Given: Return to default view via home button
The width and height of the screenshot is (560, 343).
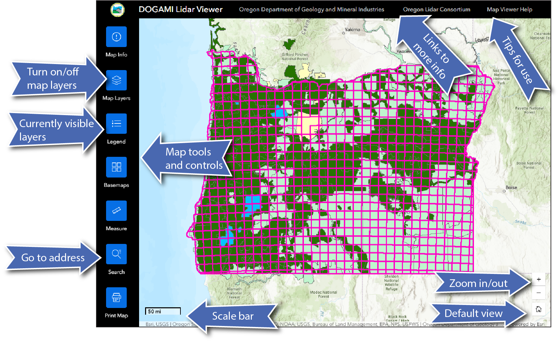Looking at the screenshot, I should tap(539, 309).
